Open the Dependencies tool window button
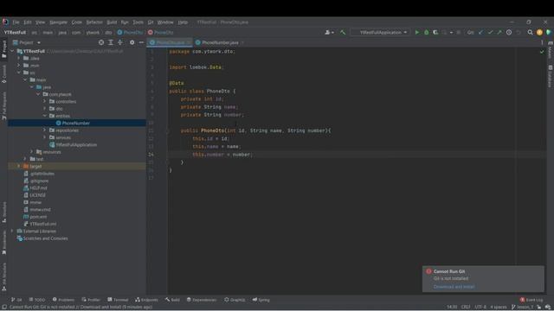This screenshot has height=311, width=554. click(x=202, y=300)
